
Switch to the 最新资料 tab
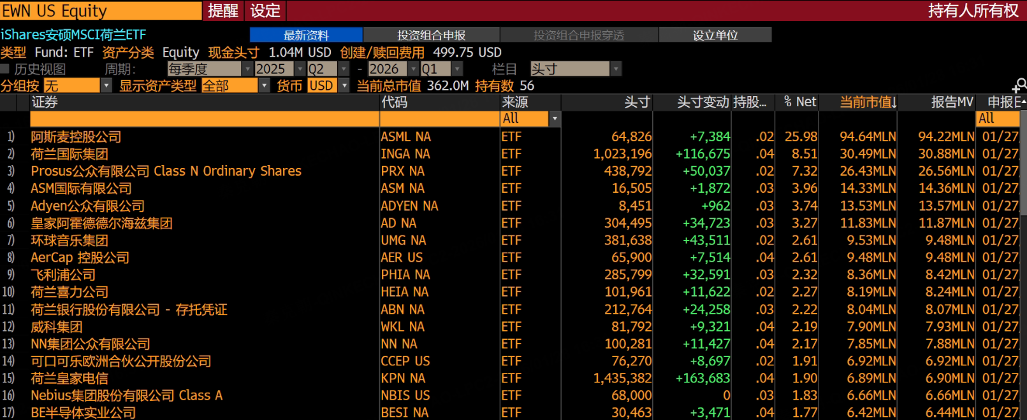(306, 35)
